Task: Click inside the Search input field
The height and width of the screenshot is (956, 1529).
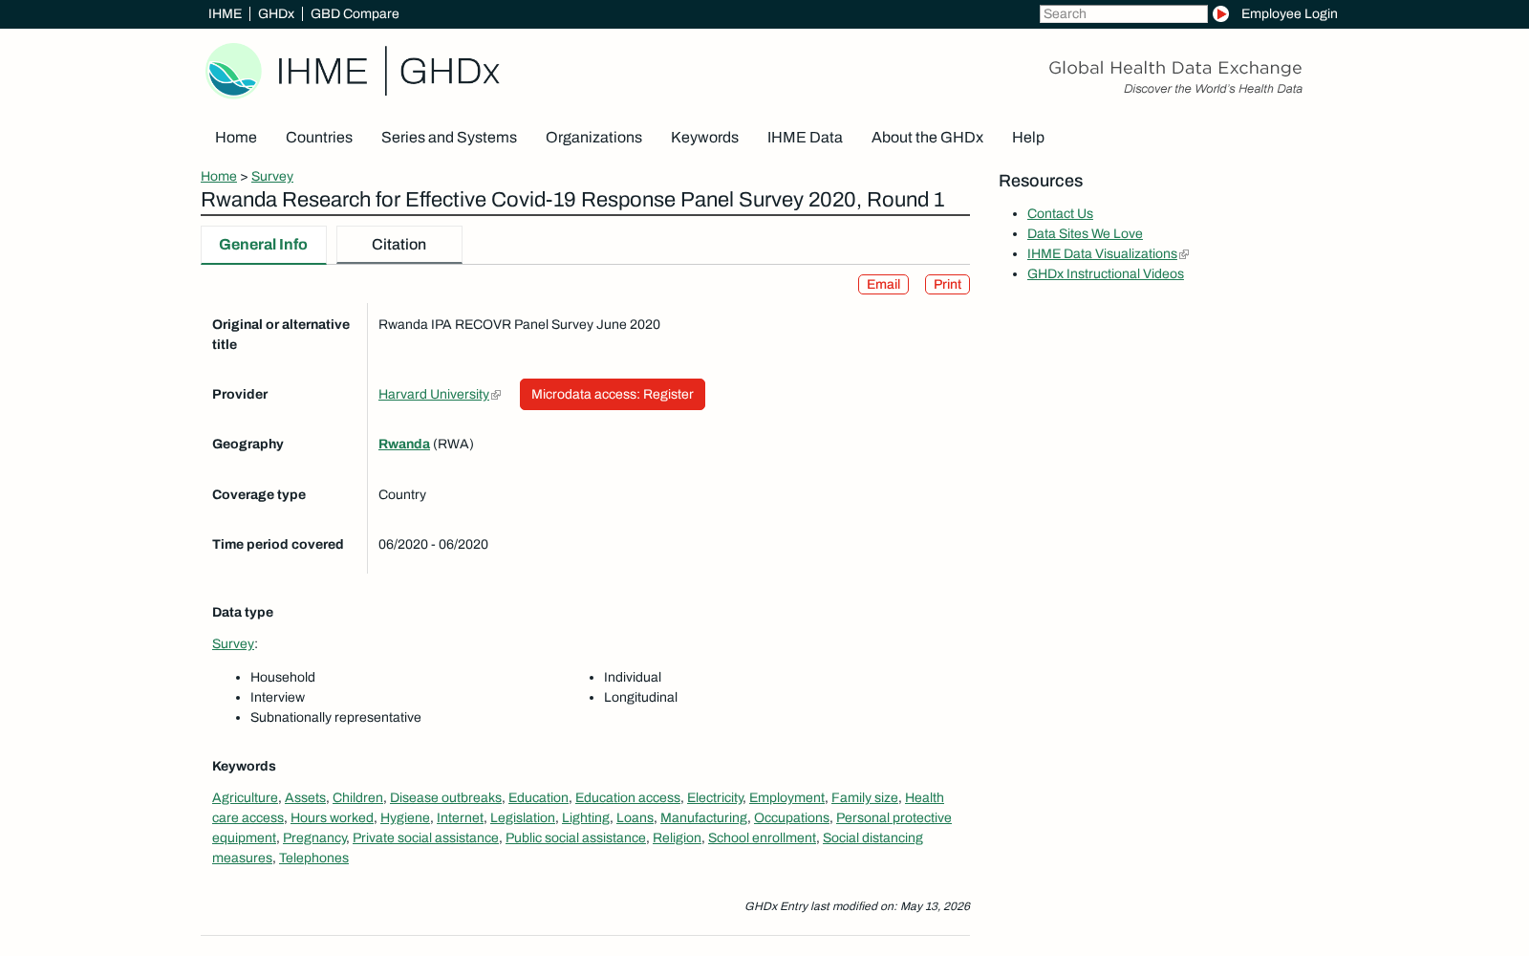Action: [1123, 14]
